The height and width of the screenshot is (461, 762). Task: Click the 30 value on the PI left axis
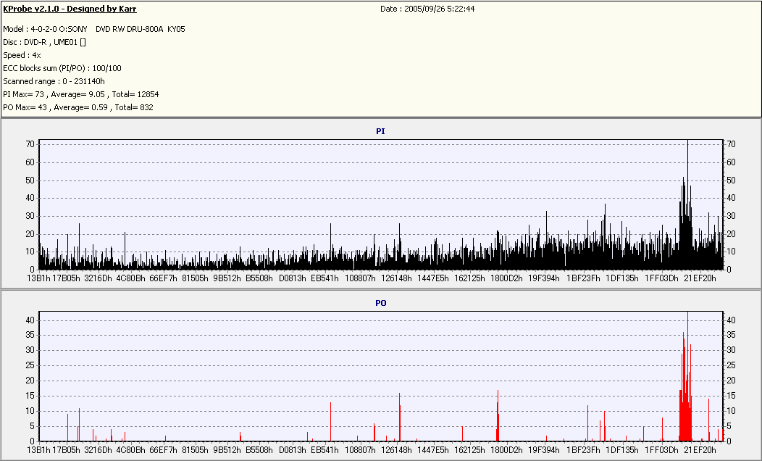tap(30, 216)
